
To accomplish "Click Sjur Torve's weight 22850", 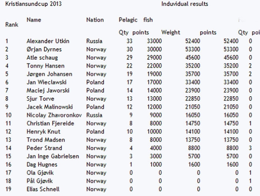I will (x=193, y=99).
